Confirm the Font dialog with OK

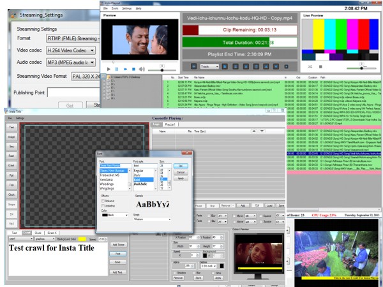pos(181,166)
